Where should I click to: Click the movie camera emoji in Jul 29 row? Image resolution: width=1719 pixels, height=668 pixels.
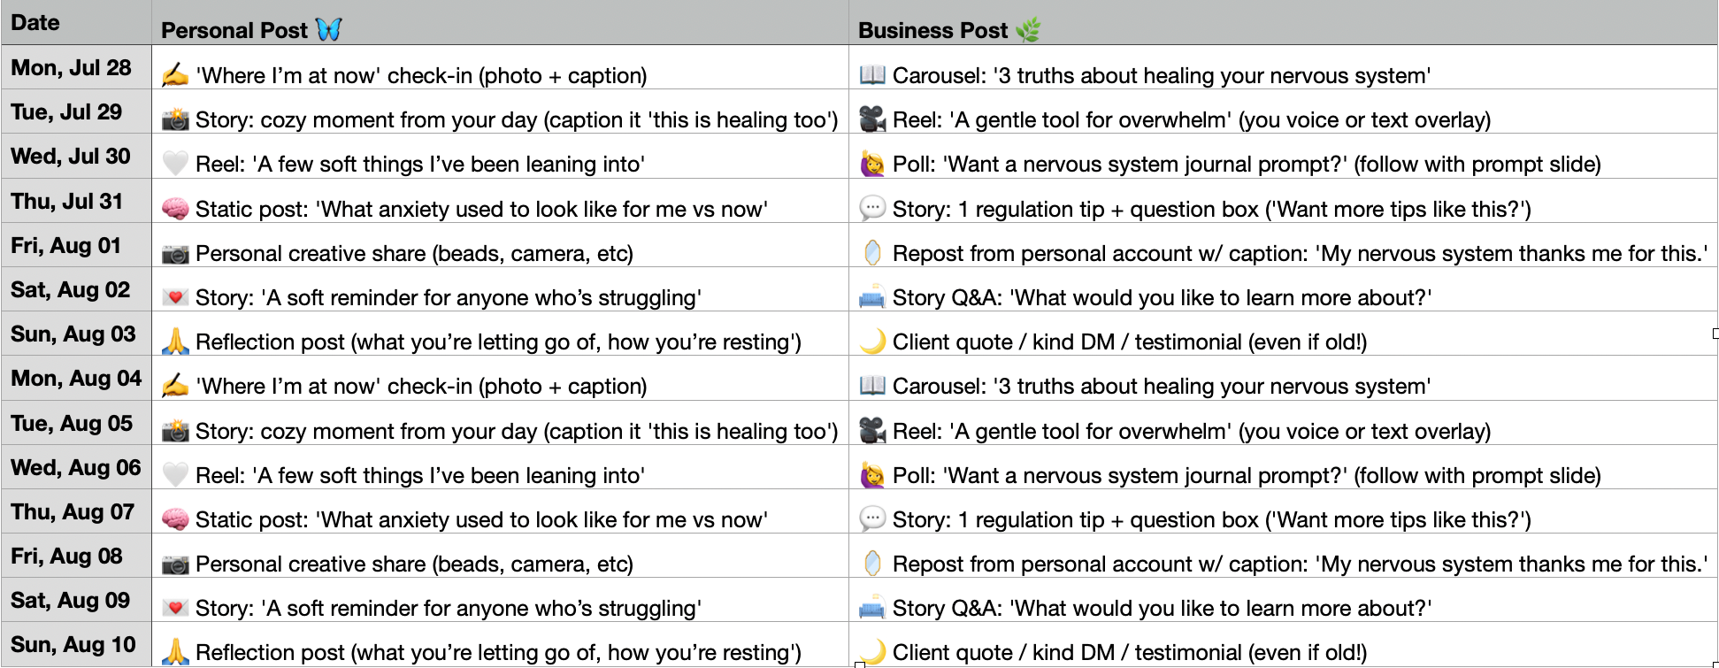[x=872, y=119]
